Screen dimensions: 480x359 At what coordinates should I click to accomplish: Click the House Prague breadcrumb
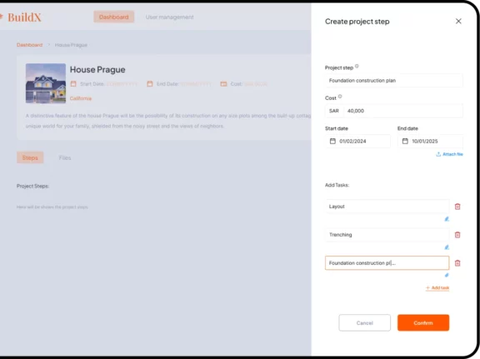coord(71,45)
